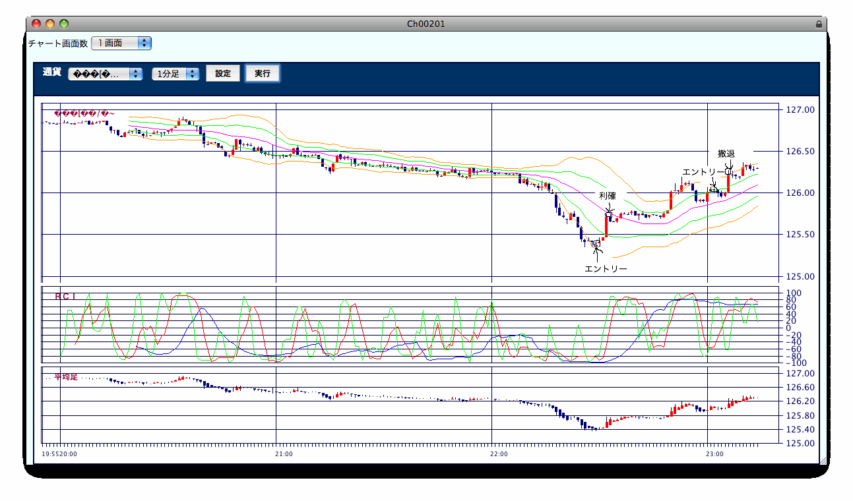The width and height of the screenshot is (853, 501).
Task: Click the 23:00 time axis label
Action: [x=714, y=454]
